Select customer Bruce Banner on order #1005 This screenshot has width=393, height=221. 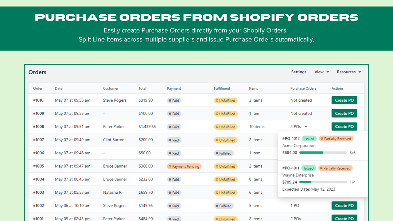[115, 166]
